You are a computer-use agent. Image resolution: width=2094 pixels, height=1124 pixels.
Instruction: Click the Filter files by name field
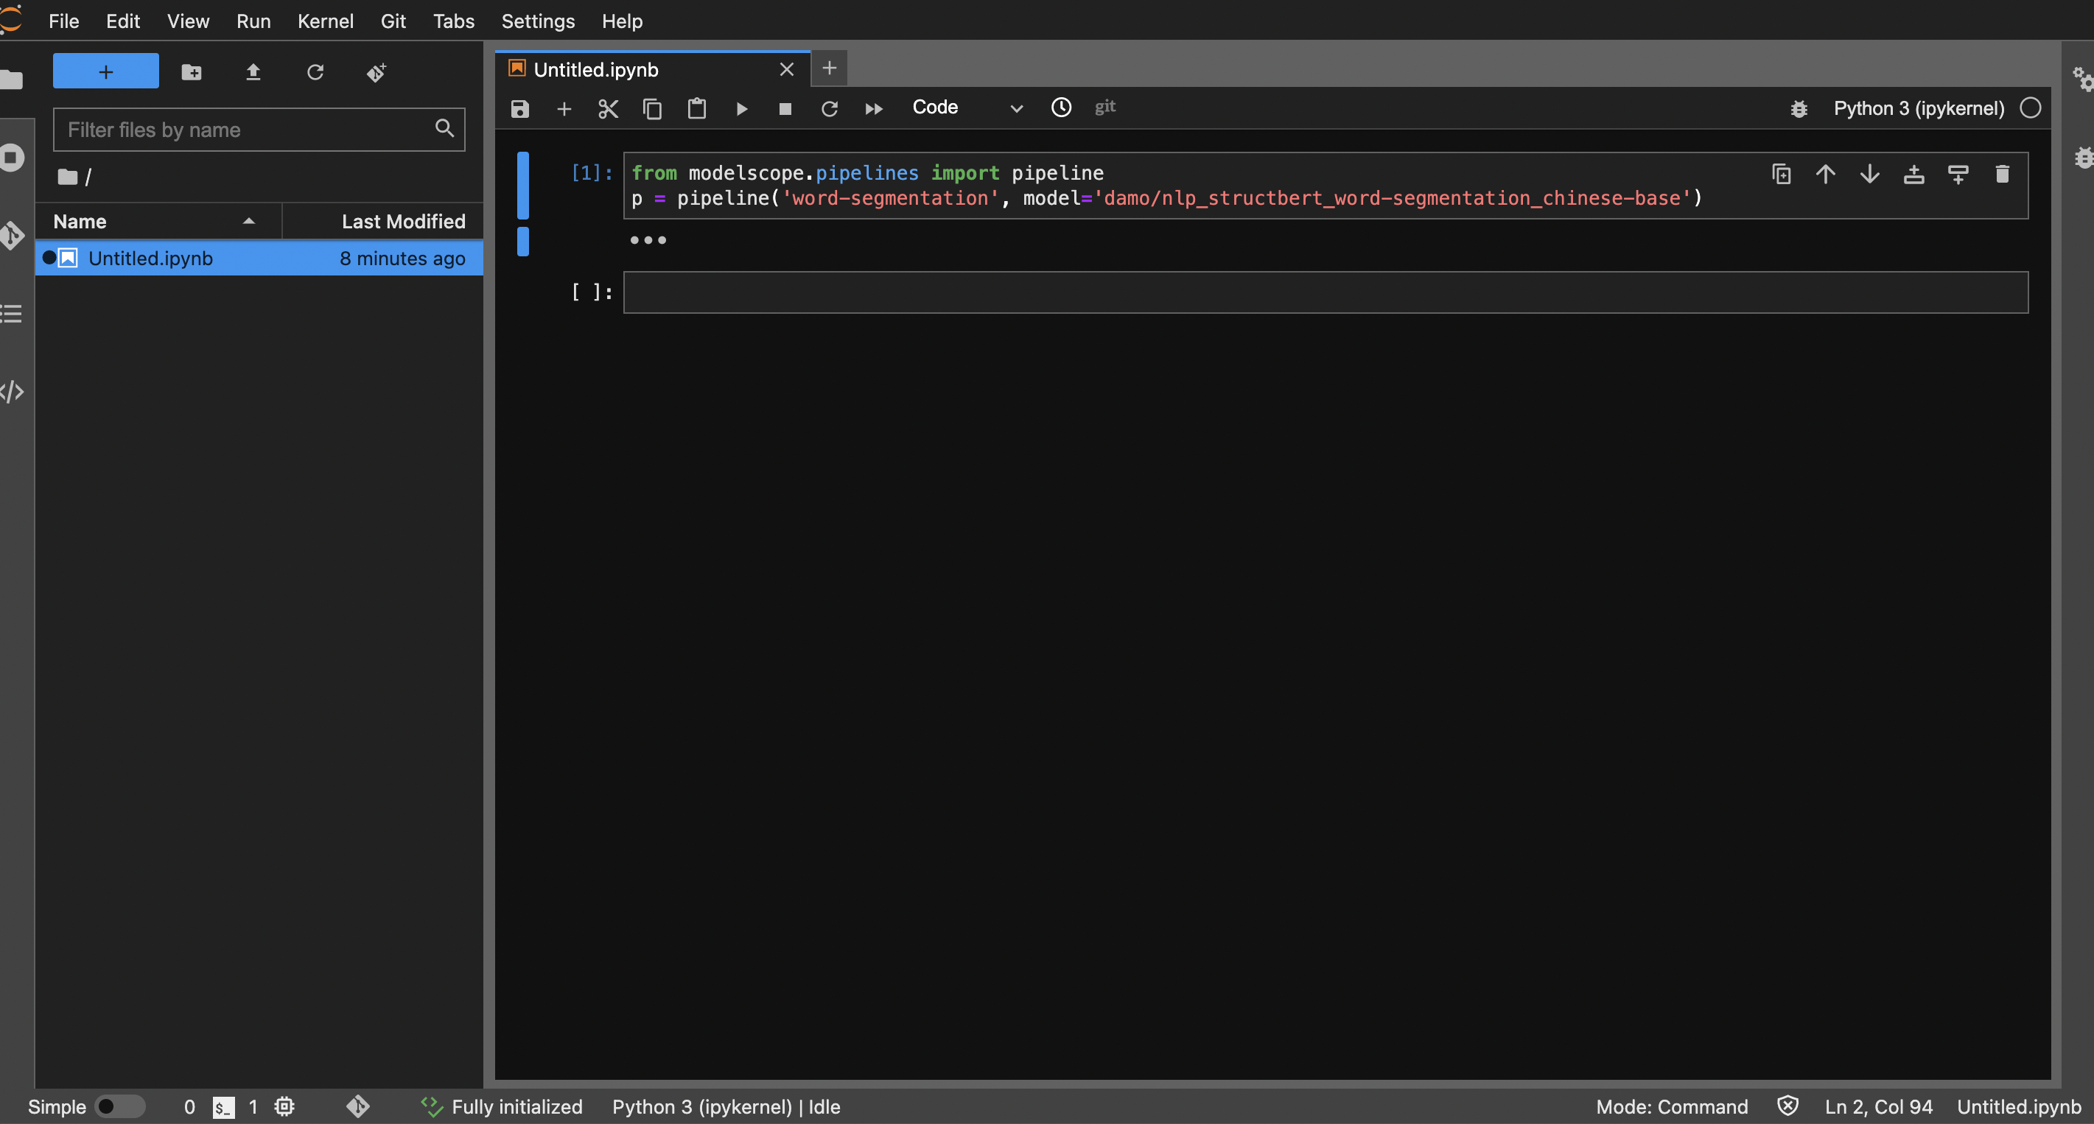click(248, 129)
